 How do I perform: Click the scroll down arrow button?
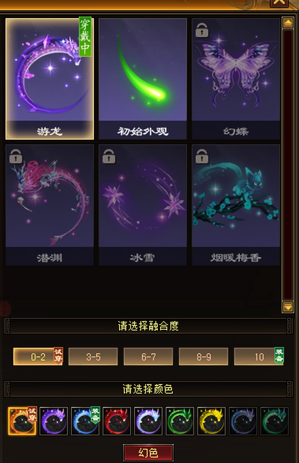288,307
